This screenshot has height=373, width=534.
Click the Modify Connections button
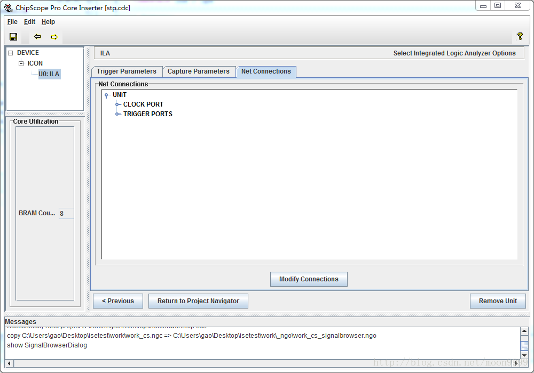point(309,279)
